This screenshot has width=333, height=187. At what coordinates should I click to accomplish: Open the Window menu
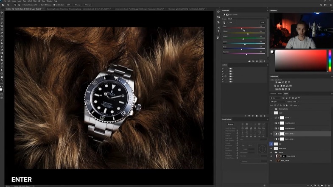(49, 1)
